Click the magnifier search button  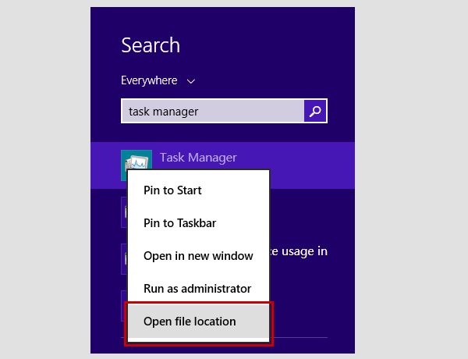[x=315, y=111]
